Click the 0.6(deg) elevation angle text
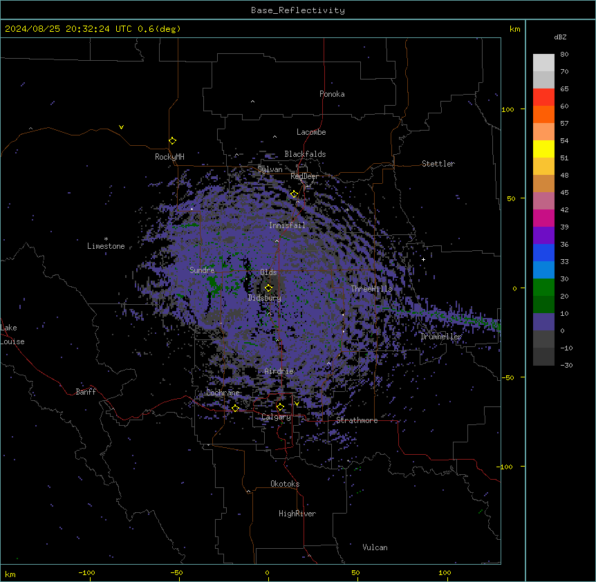Screen dimensions: 596x582 [x=159, y=29]
